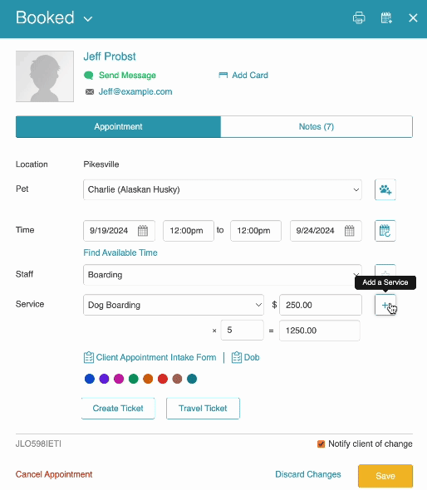Switch to the Appointment tab

[x=118, y=126]
